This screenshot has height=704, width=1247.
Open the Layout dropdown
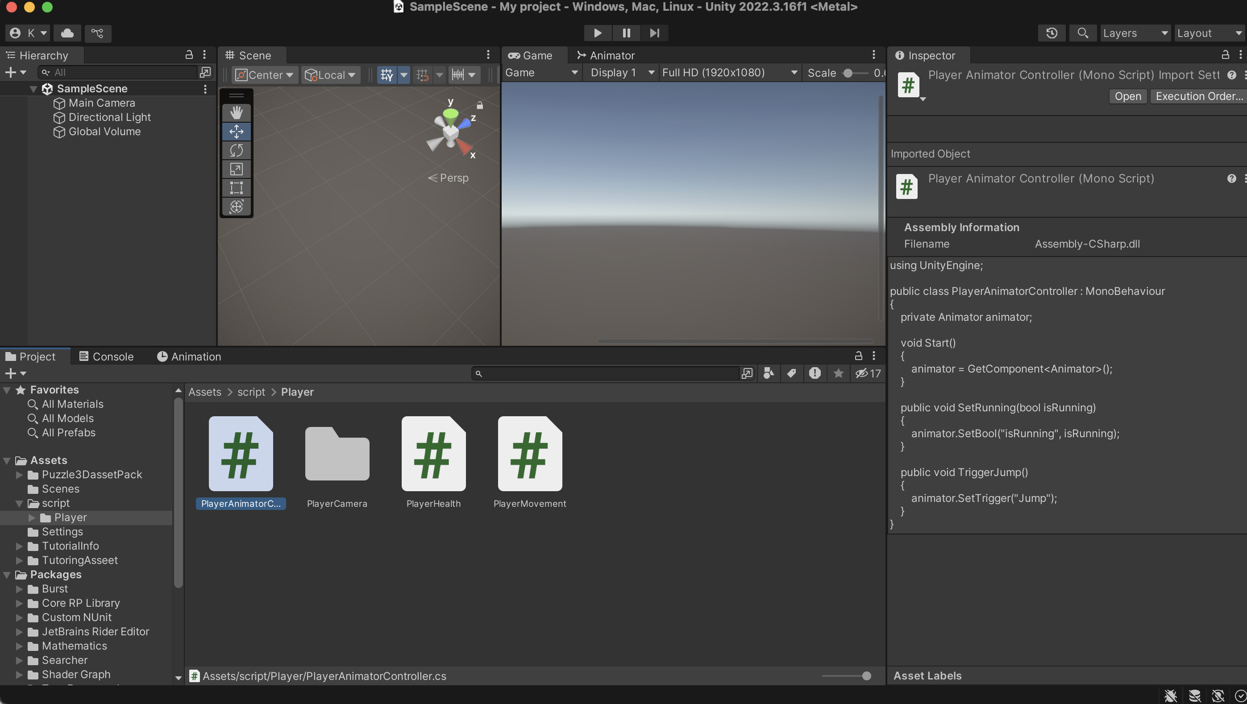click(1210, 33)
